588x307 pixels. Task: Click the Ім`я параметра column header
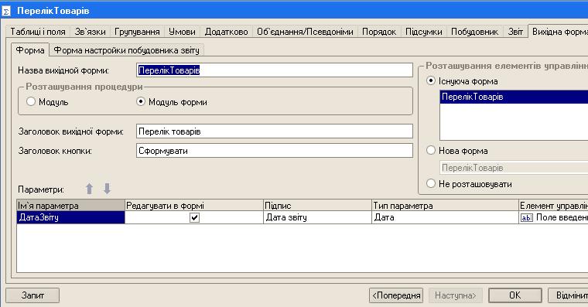(71, 206)
